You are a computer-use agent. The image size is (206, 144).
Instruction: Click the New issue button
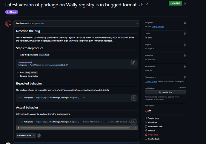point(175,3)
